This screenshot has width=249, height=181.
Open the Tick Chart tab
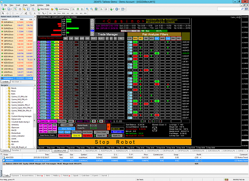16,82
